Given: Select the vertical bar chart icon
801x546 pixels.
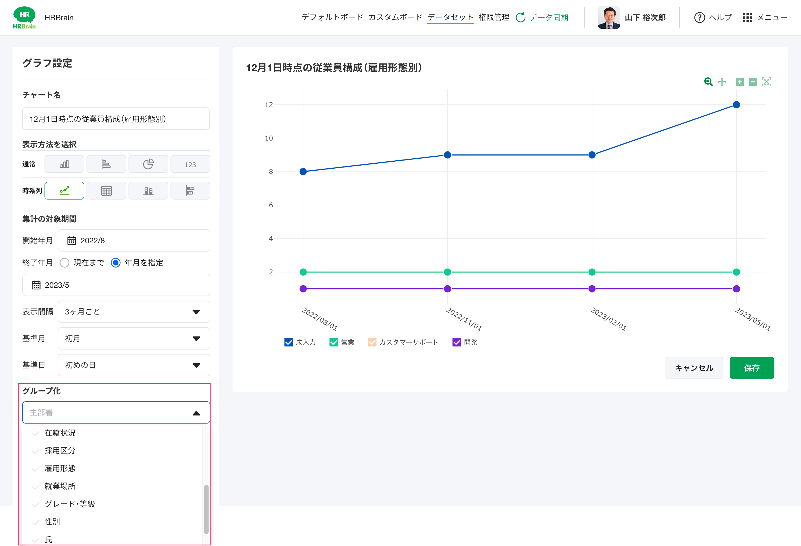Looking at the screenshot, I should tap(65, 164).
